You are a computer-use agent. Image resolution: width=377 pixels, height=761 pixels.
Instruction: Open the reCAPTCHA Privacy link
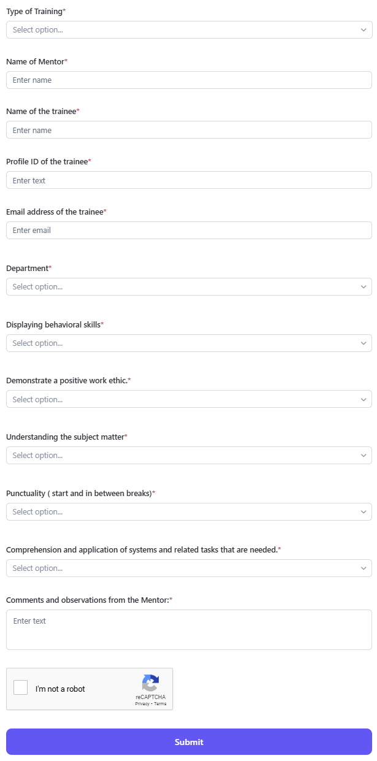point(143,704)
